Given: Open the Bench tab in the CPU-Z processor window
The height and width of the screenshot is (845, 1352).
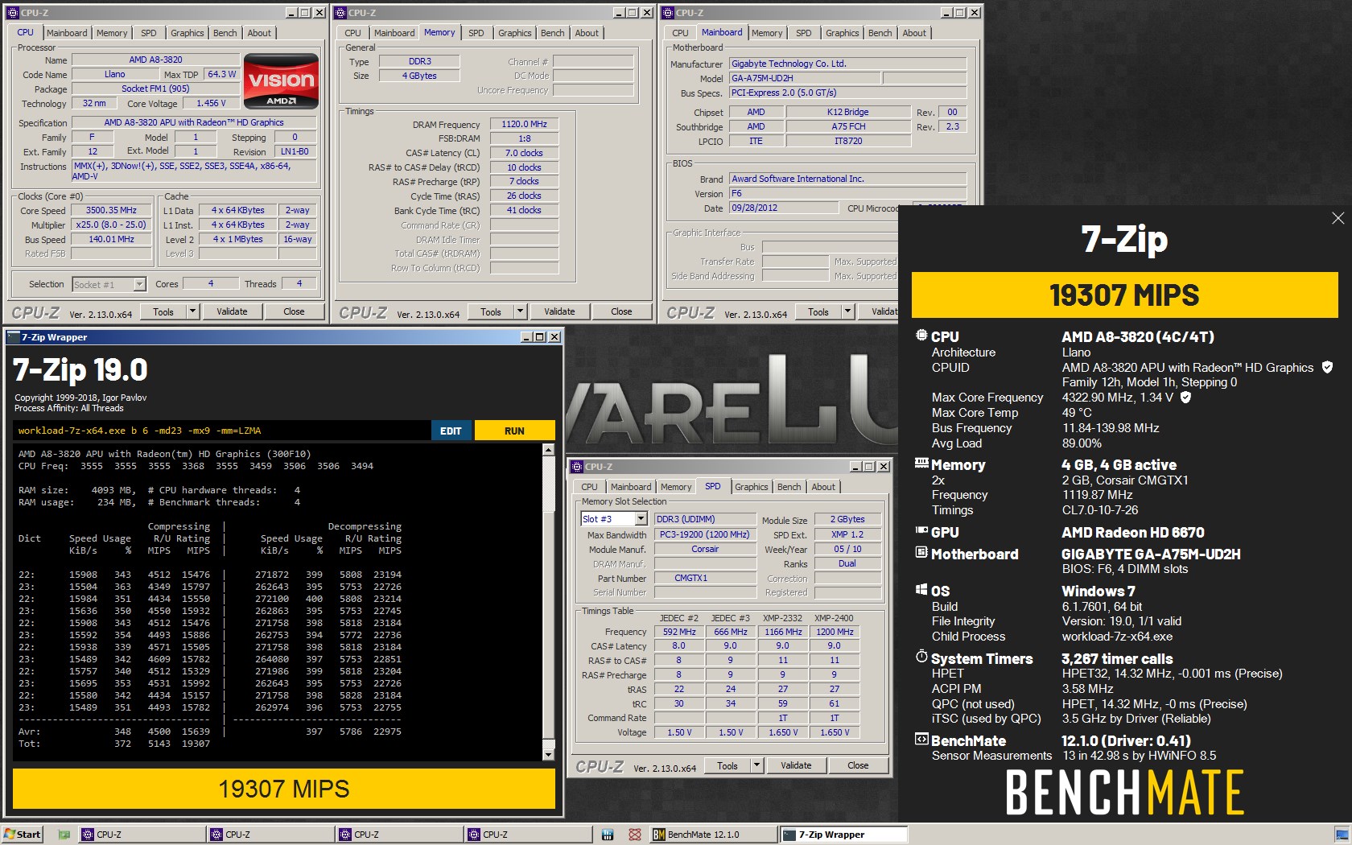Looking at the screenshot, I should point(225,33).
